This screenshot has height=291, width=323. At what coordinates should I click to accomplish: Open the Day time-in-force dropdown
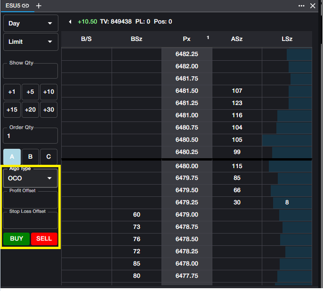(x=31, y=24)
